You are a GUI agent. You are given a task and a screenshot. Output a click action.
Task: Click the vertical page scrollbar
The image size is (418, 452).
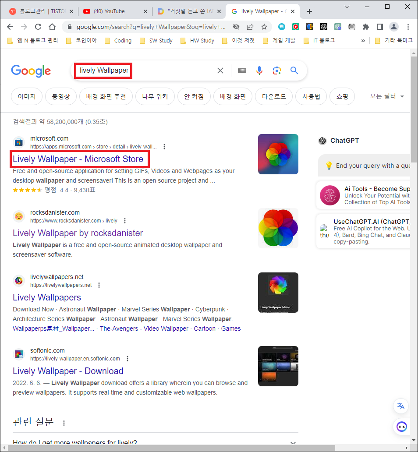pos(414,109)
